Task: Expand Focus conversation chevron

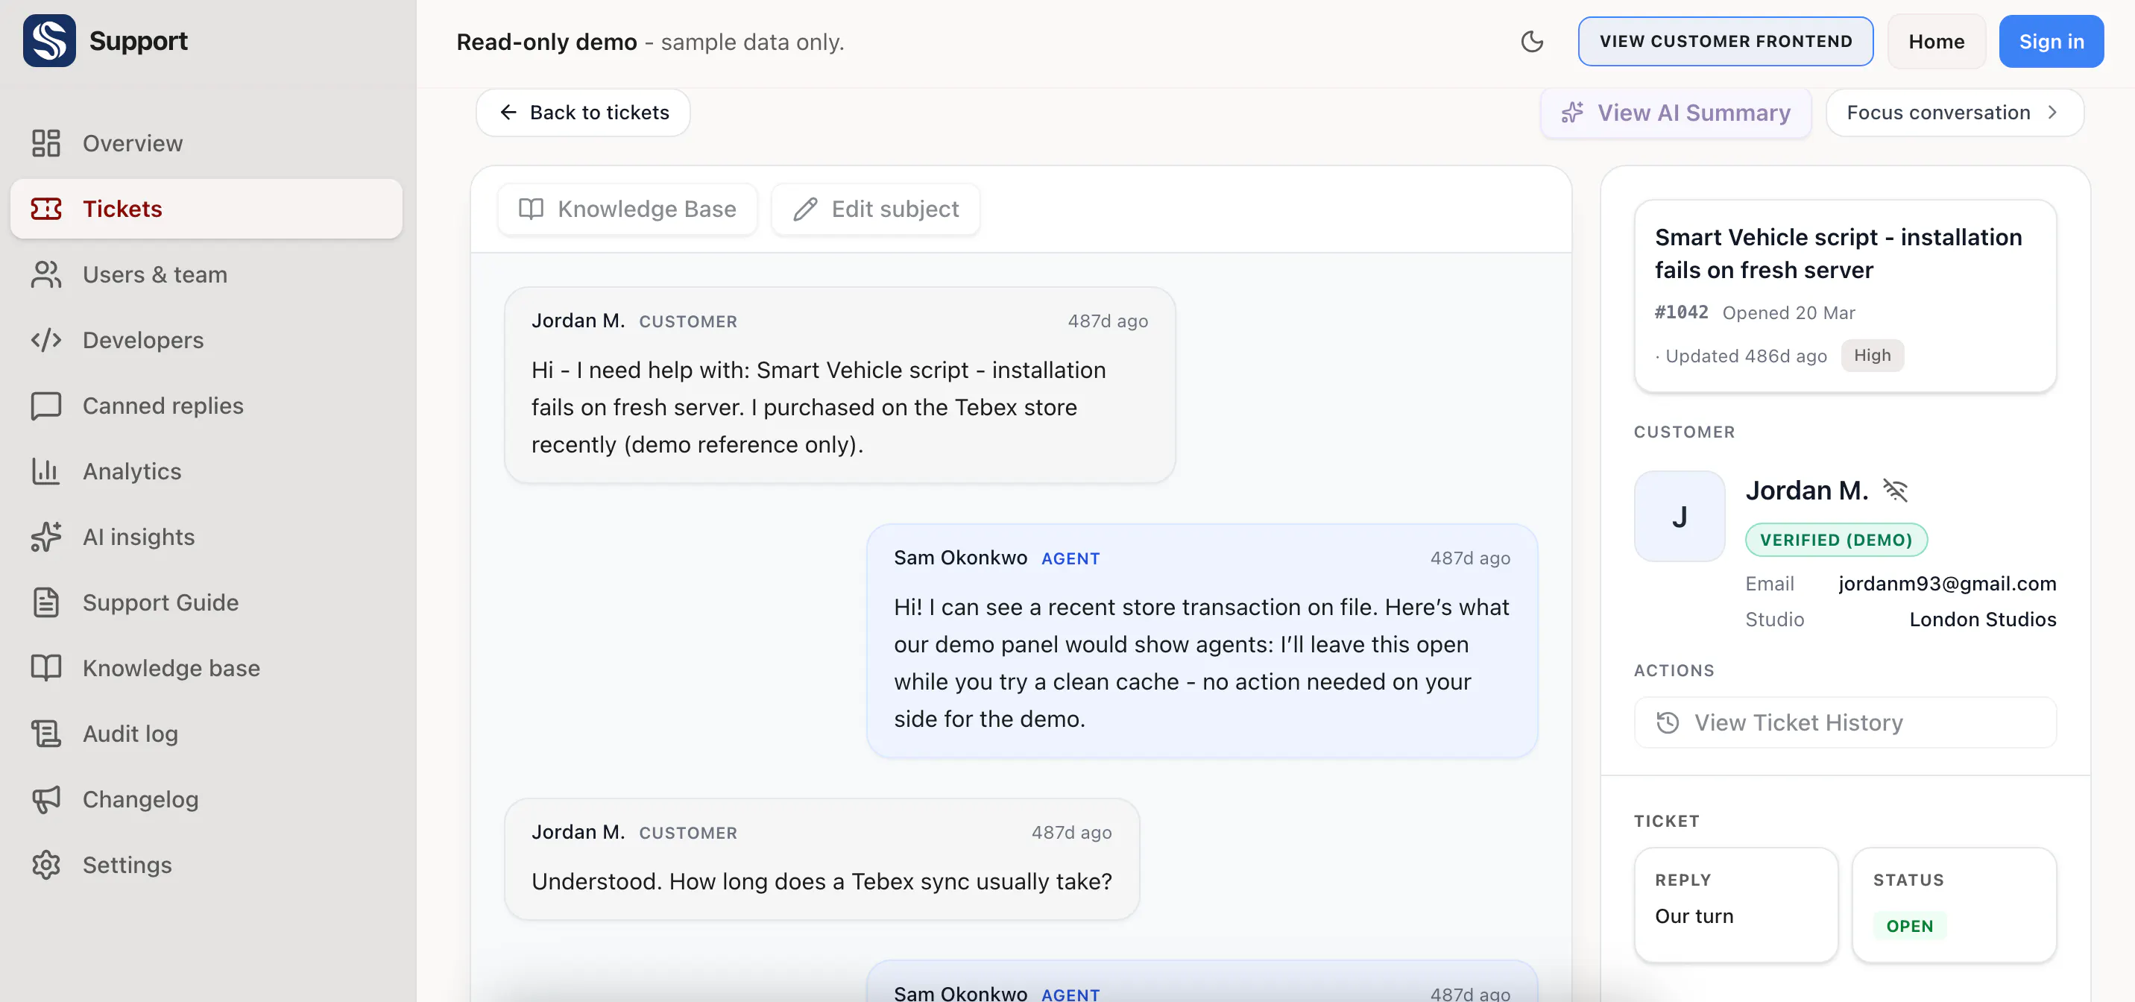Action: click(2052, 112)
